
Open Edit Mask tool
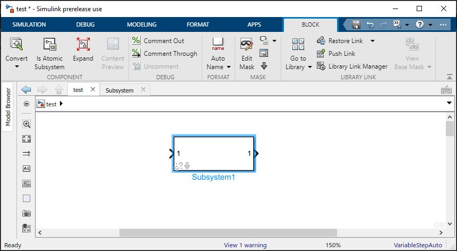(x=247, y=54)
